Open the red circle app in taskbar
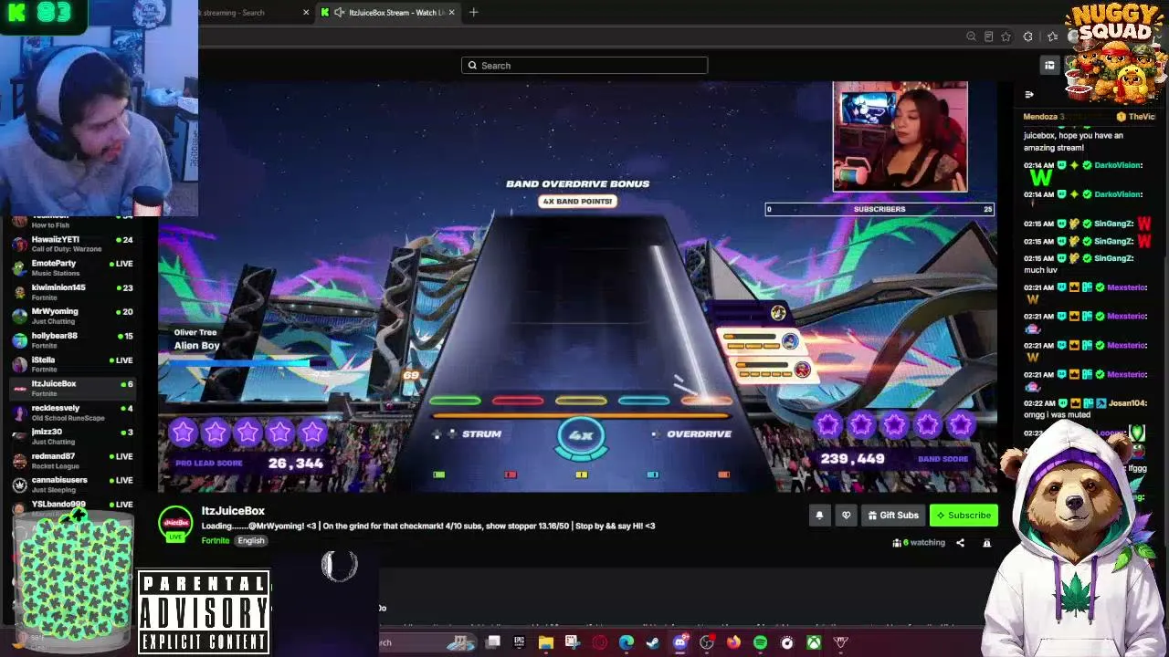 coord(599,642)
